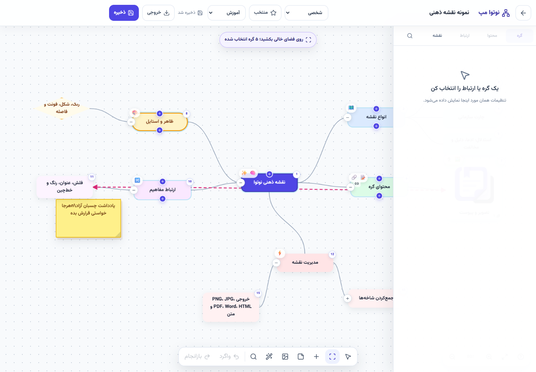Click the back arrow button
This screenshot has height=372, width=536.
click(523, 13)
